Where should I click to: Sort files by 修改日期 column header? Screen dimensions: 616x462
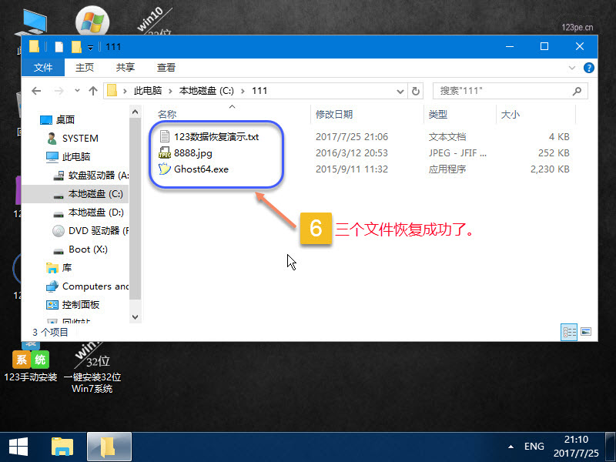333,115
